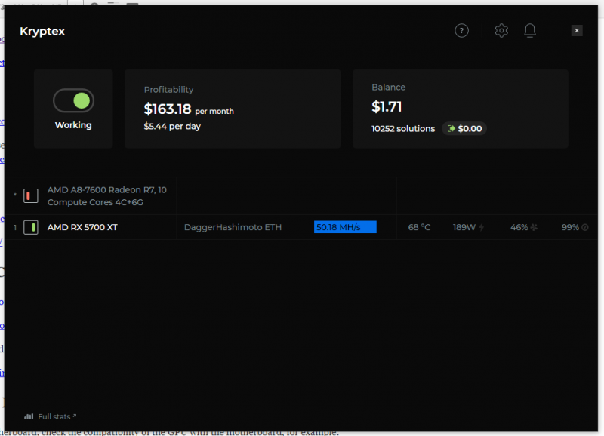
Task: Enable the AMD A8-7600 device toggle
Action: [x=31, y=196]
